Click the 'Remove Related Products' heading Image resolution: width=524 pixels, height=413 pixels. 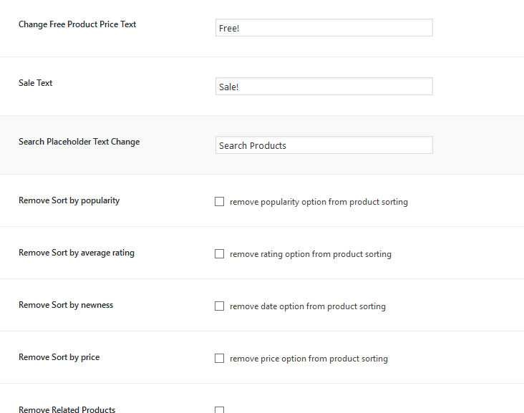pos(67,409)
